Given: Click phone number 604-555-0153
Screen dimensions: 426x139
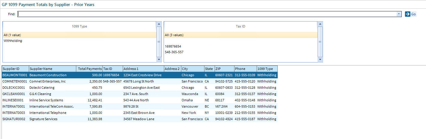Looking at the screenshot, I should (245, 106).
